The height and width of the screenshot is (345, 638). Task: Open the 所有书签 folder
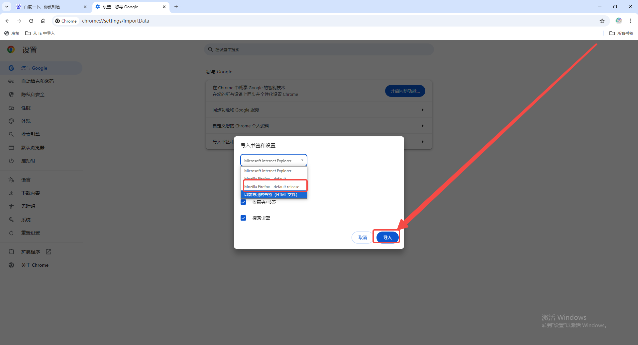click(621, 33)
